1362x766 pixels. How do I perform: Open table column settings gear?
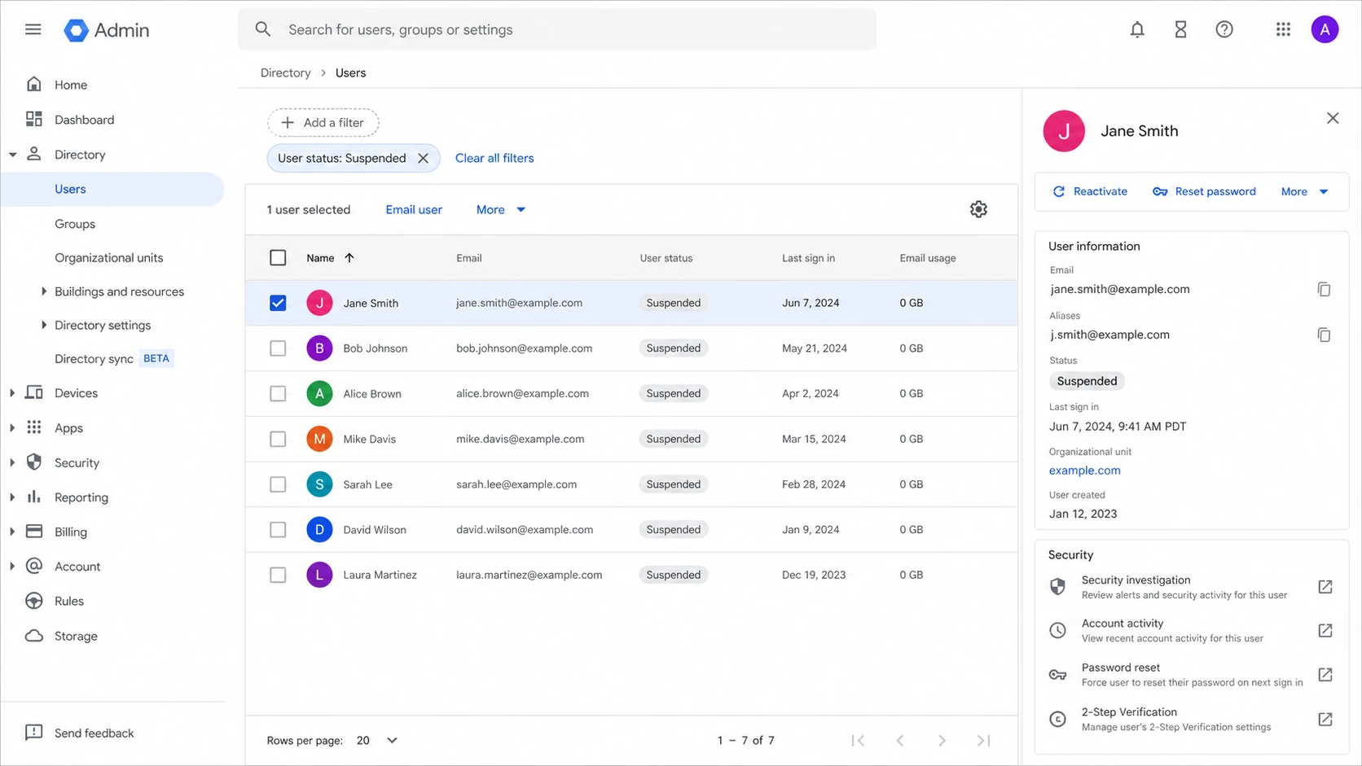[978, 209]
